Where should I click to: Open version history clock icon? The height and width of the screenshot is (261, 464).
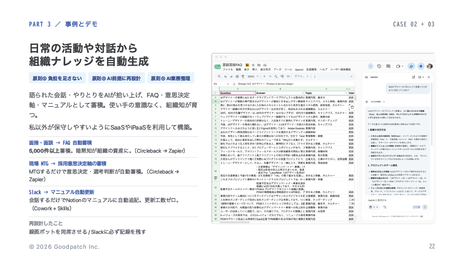[379, 66]
